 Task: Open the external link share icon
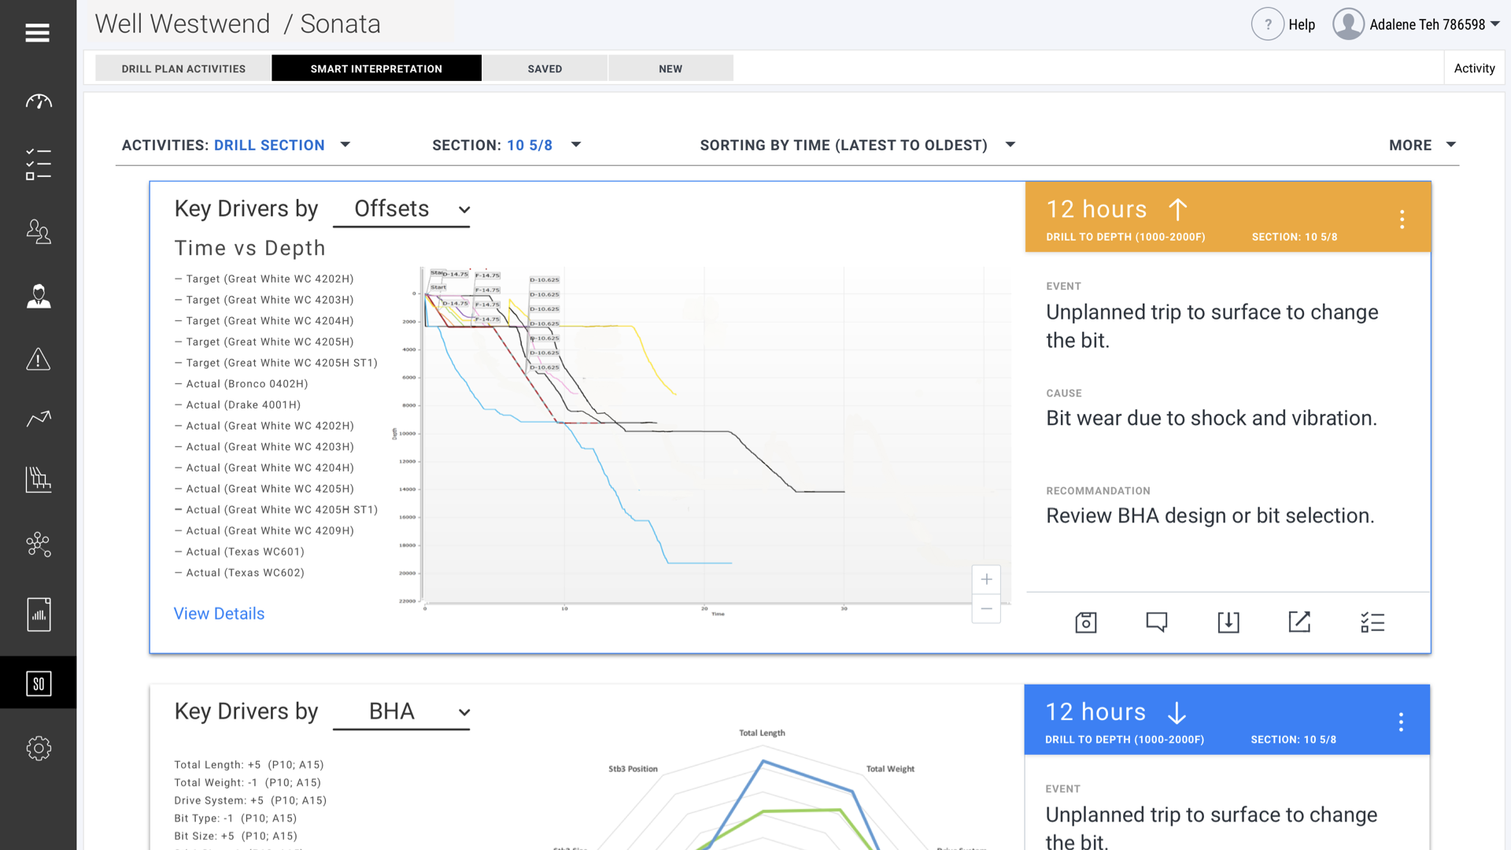point(1299,622)
